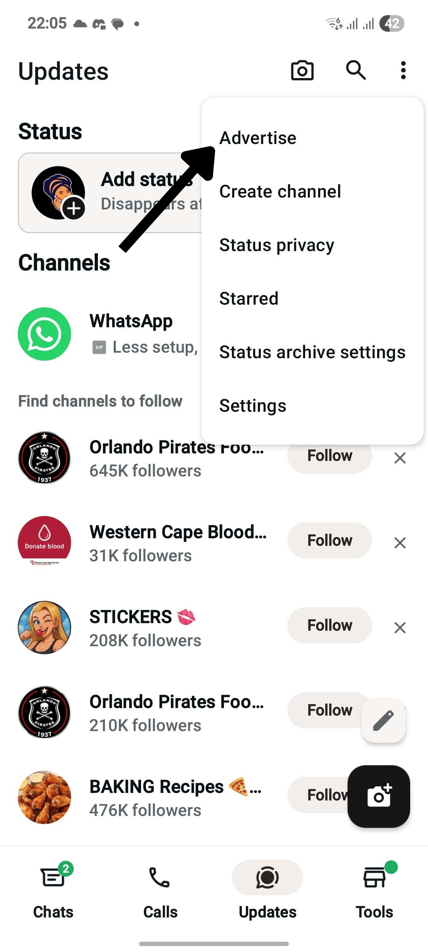Follow the STICKERS channel
428x952 pixels.
pyautogui.click(x=330, y=625)
